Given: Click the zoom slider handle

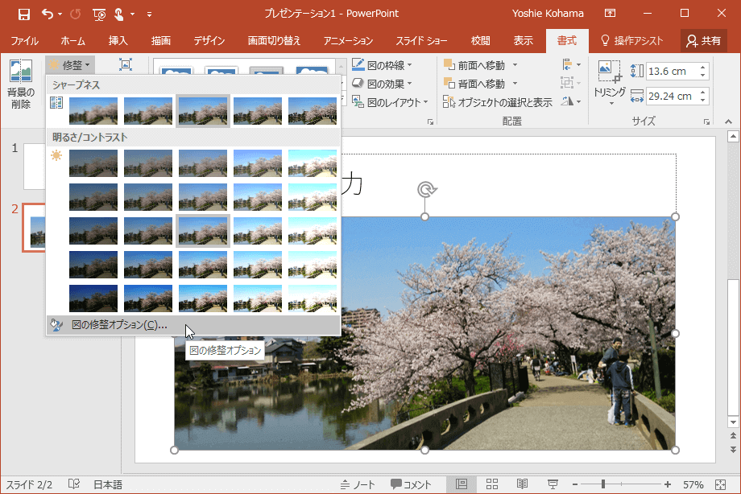Looking at the screenshot, I should (603, 484).
